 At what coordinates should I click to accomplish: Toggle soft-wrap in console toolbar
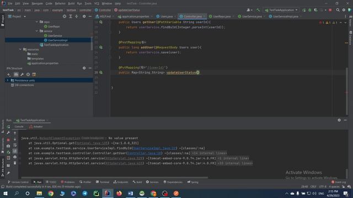point(15,145)
